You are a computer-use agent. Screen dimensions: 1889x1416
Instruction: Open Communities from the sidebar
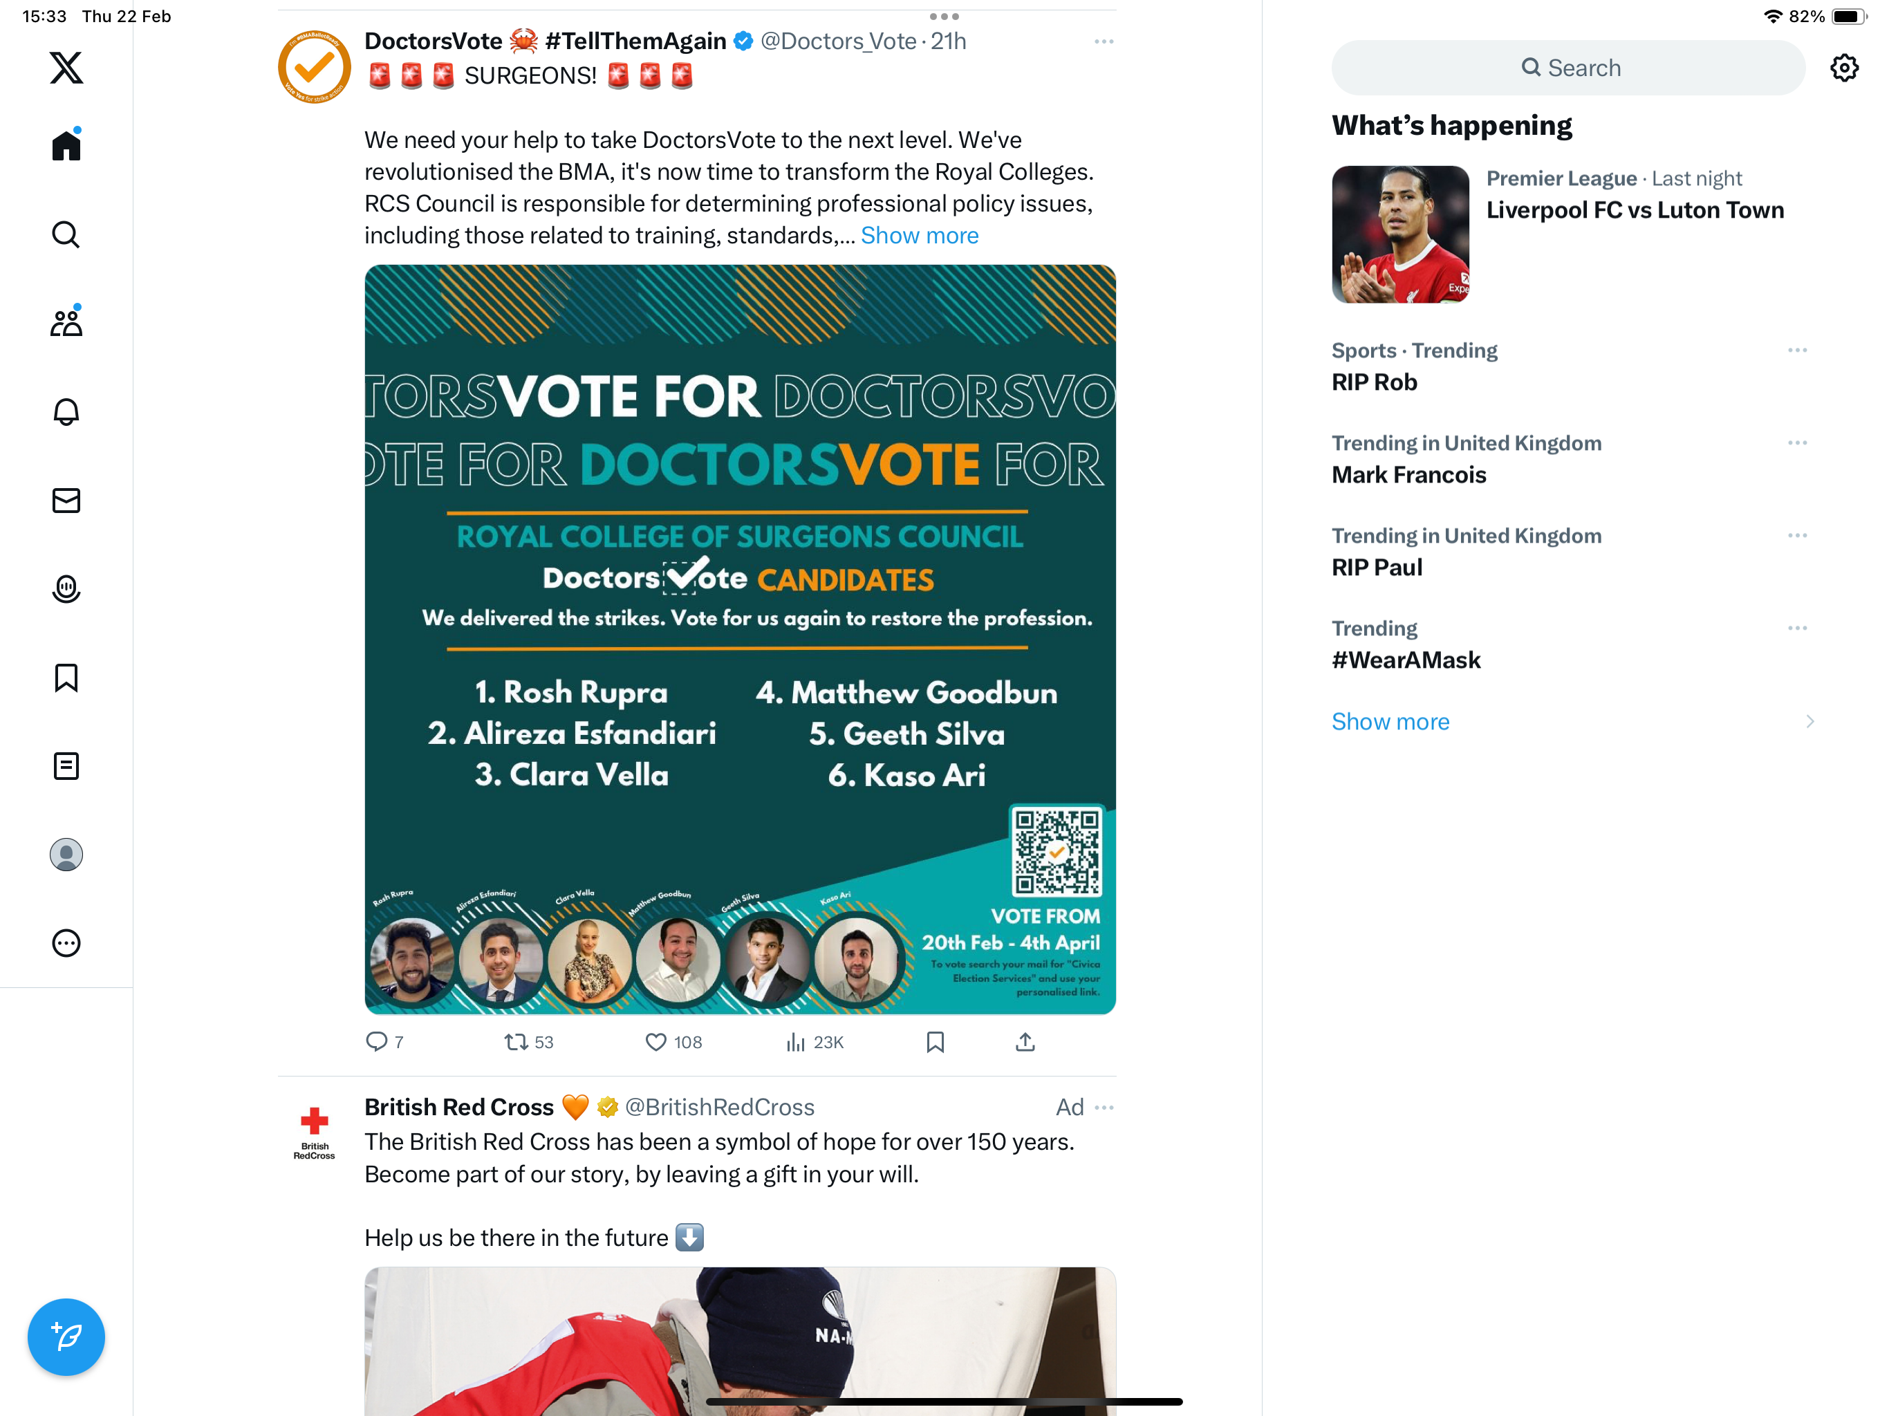tap(66, 322)
